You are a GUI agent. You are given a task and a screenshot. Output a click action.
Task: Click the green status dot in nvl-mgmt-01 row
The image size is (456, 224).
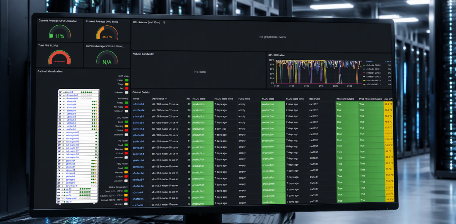point(96,132)
